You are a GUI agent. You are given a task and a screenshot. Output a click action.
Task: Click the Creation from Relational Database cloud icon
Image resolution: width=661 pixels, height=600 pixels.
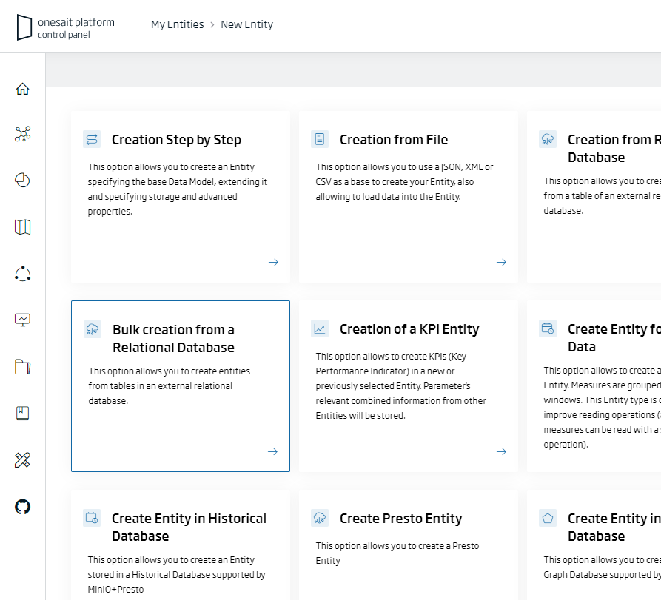coord(548,139)
